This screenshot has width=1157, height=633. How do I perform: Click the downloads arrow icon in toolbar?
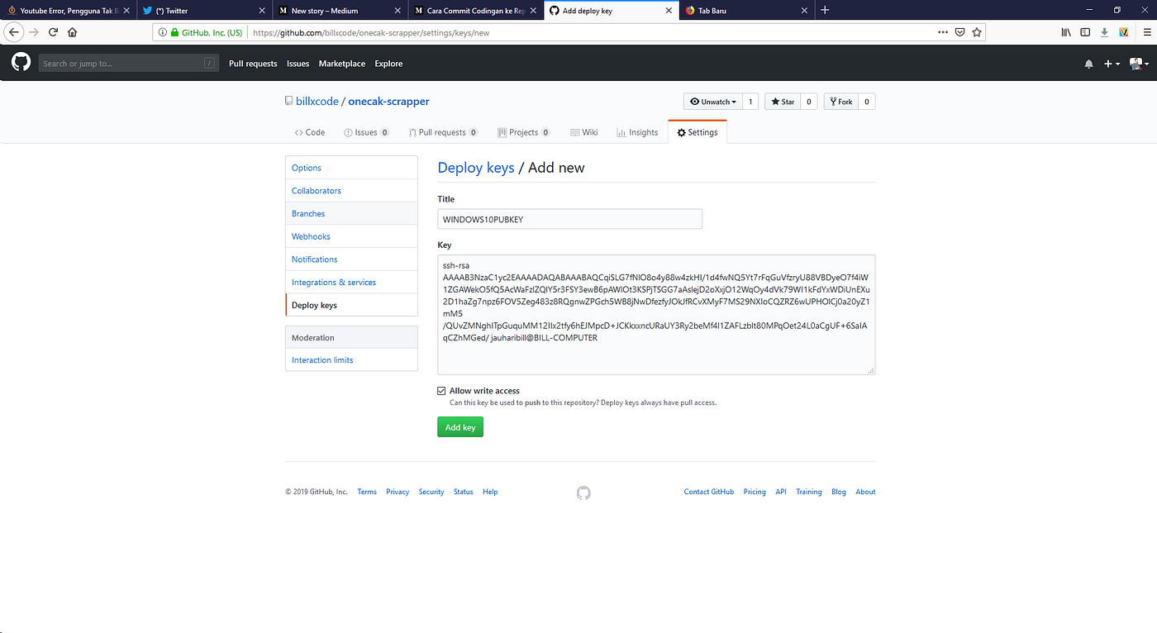click(x=1104, y=31)
